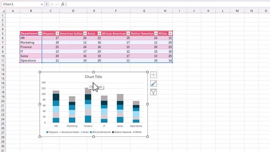Click the Operations cell in table
The height and width of the screenshot is (152, 270).
coord(31,60)
